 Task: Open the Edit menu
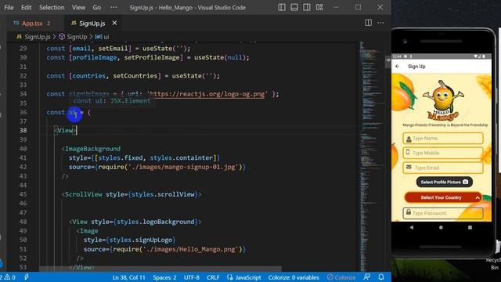tap(26, 7)
